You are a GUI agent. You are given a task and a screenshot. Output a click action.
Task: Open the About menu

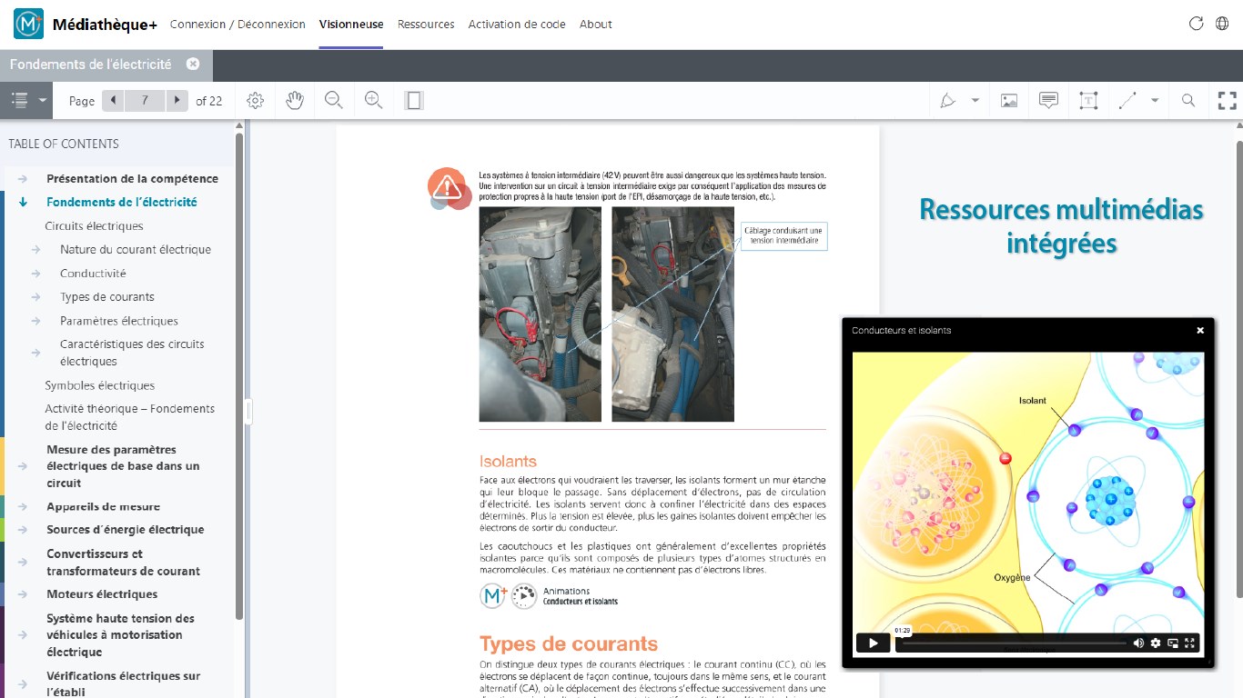click(596, 25)
